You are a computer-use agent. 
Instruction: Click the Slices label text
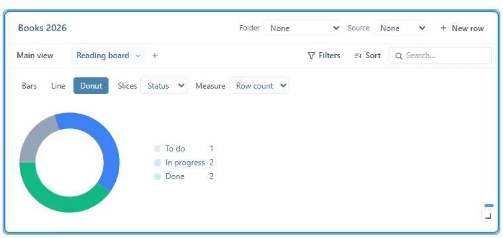[127, 85]
